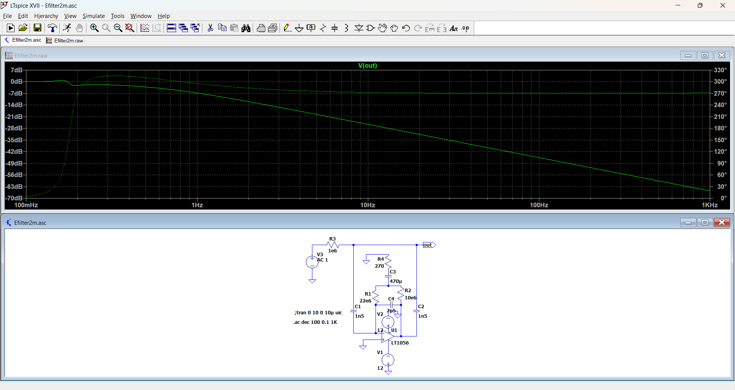
Task: Click the Zoom to Fit icon
Action: click(130, 28)
